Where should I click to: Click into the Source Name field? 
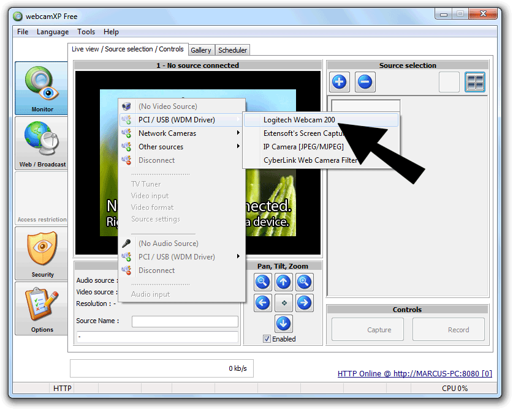point(185,321)
